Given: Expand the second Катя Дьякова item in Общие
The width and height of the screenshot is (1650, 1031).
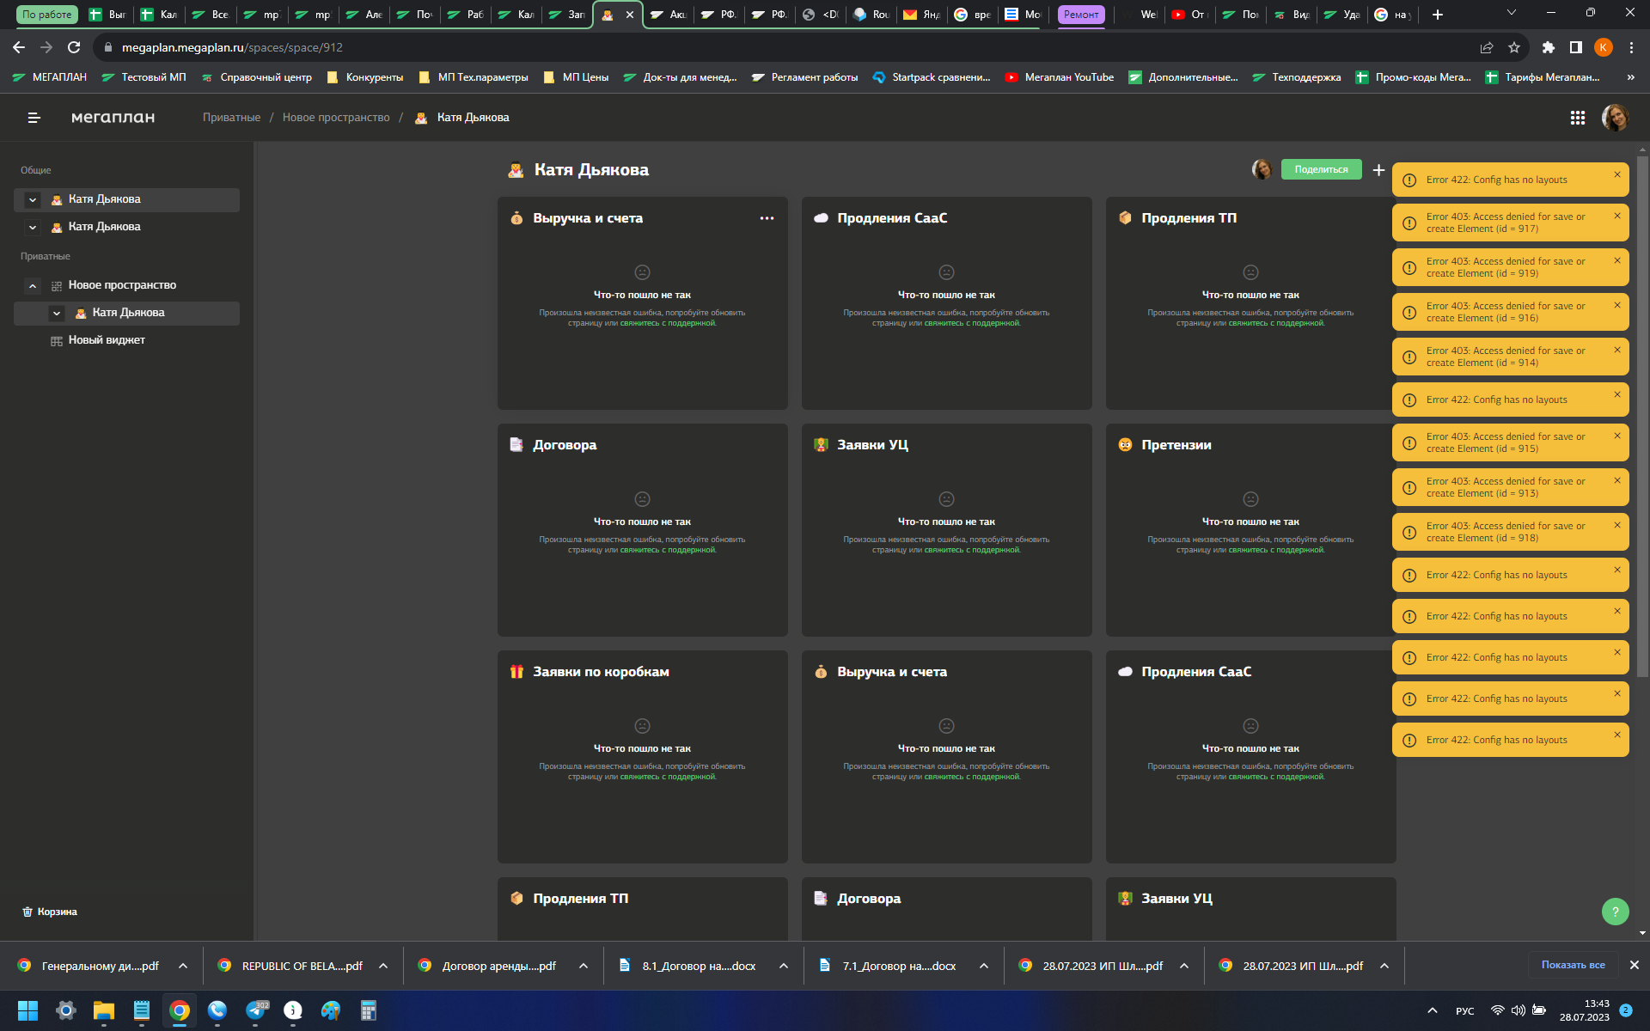Looking at the screenshot, I should pos(33,227).
